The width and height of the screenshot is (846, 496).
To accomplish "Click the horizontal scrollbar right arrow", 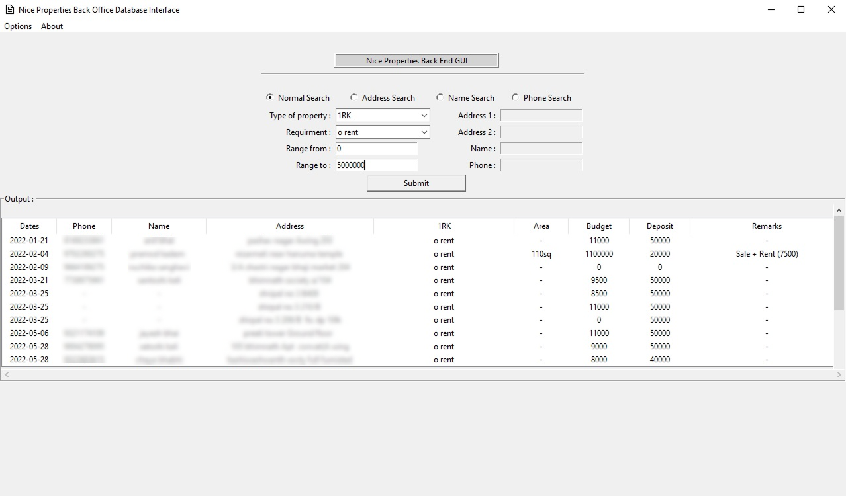I will [x=839, y=374].
